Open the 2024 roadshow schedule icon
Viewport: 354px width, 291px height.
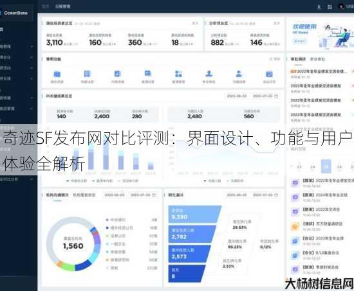click(x=295, y=197)
